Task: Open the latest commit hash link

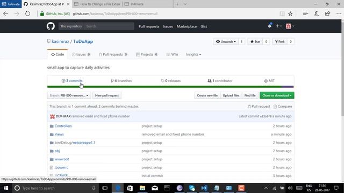Action: click(x=266, y=116)
